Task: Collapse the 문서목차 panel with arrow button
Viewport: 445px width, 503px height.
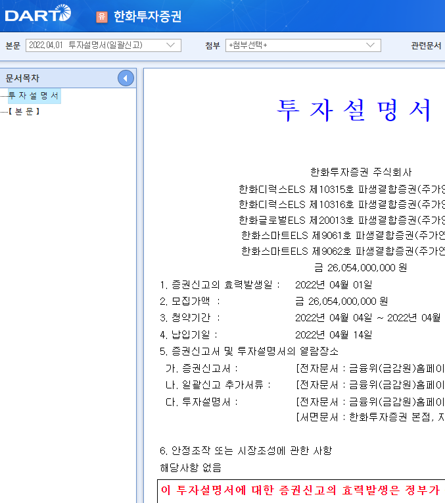Action: [x=126, y=78]
